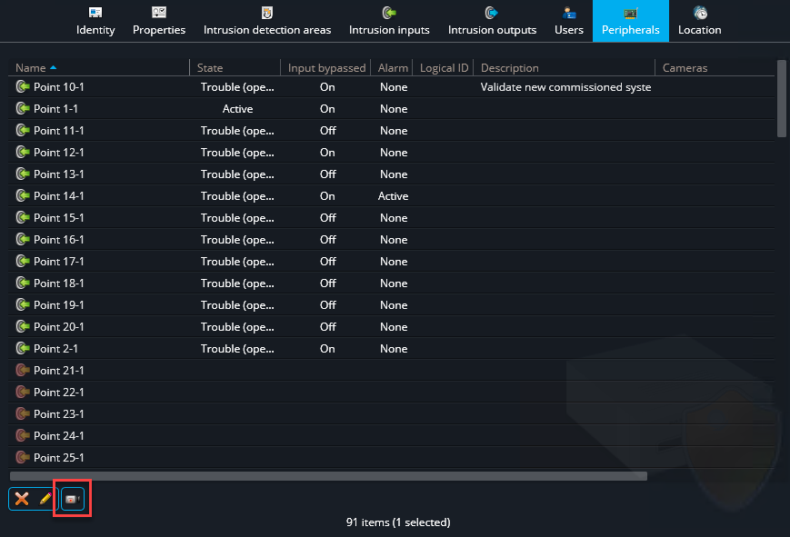Image resolution: width=790 pixels, height=537 pixels.
Task: Click the brown icon of Point 25-1
Action: pyautogui.click(x=23, y=458)
